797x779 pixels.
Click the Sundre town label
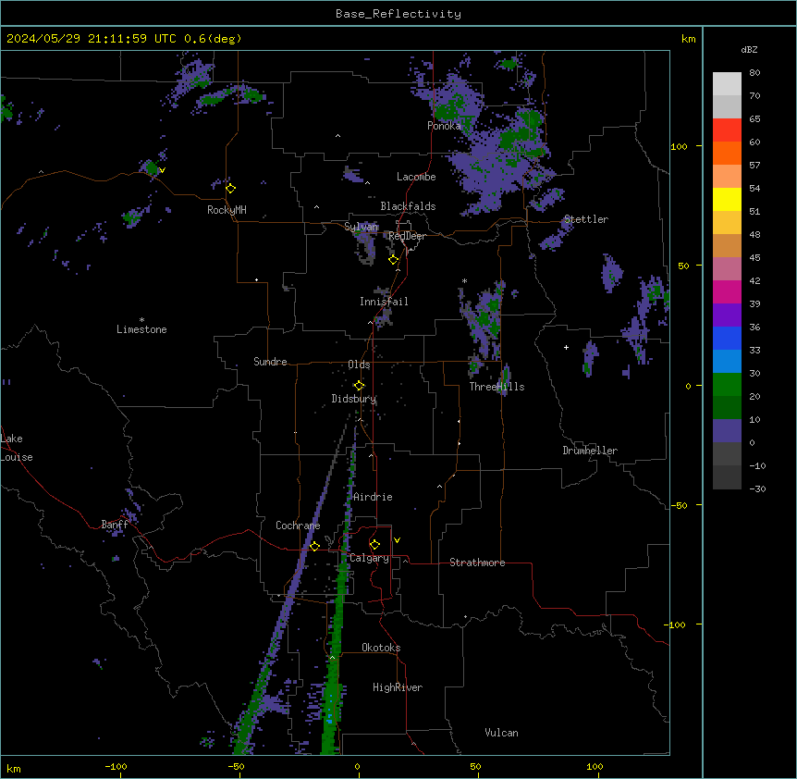270,362
